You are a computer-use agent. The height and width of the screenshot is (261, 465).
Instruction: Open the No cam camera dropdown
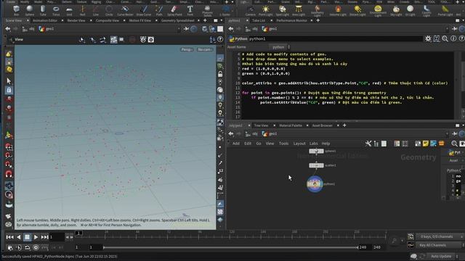pos(204,50)
